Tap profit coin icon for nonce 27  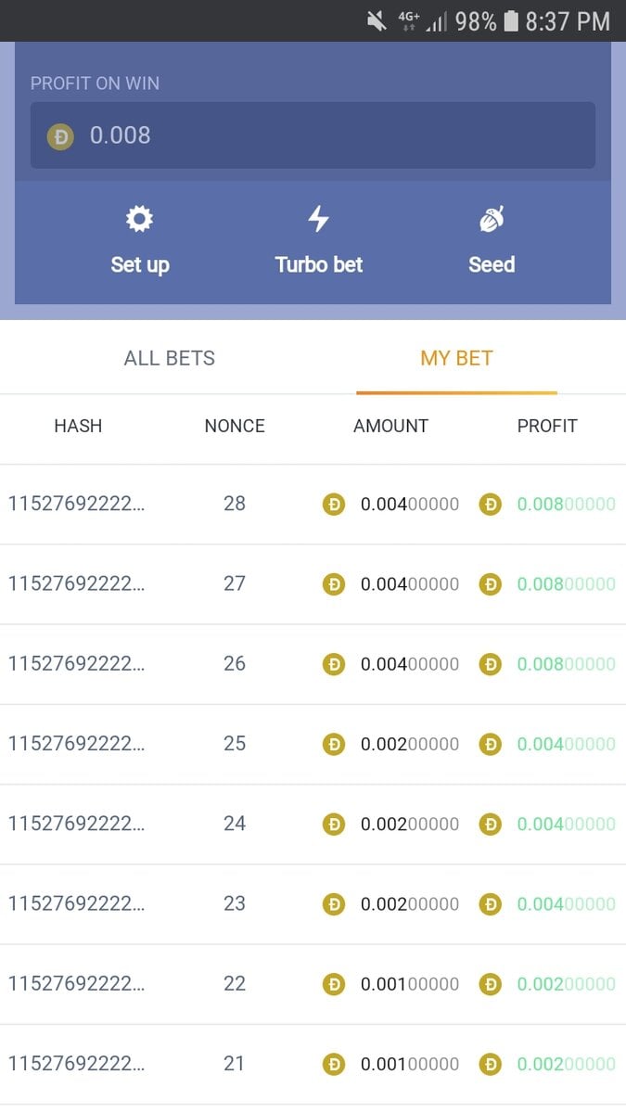click(490, 584)
